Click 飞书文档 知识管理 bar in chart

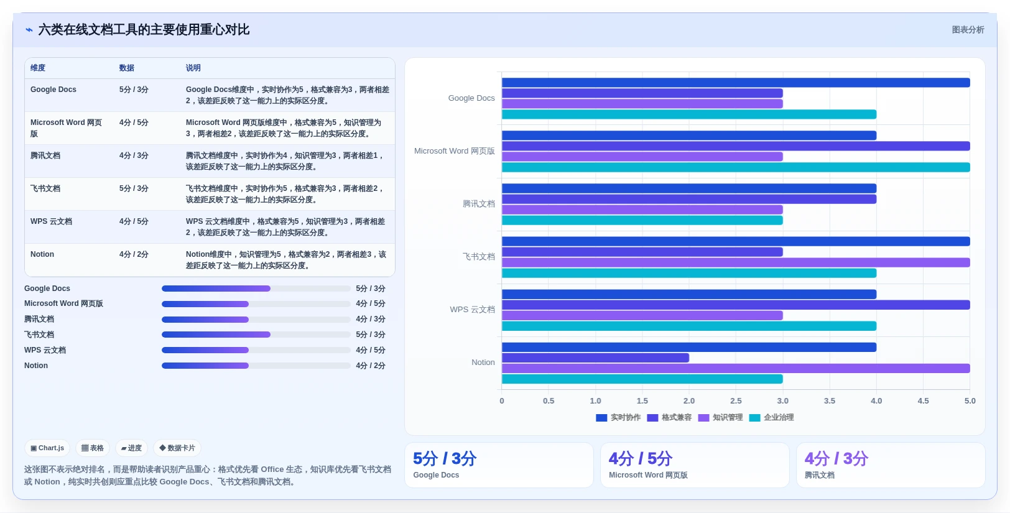pos(736,262)
